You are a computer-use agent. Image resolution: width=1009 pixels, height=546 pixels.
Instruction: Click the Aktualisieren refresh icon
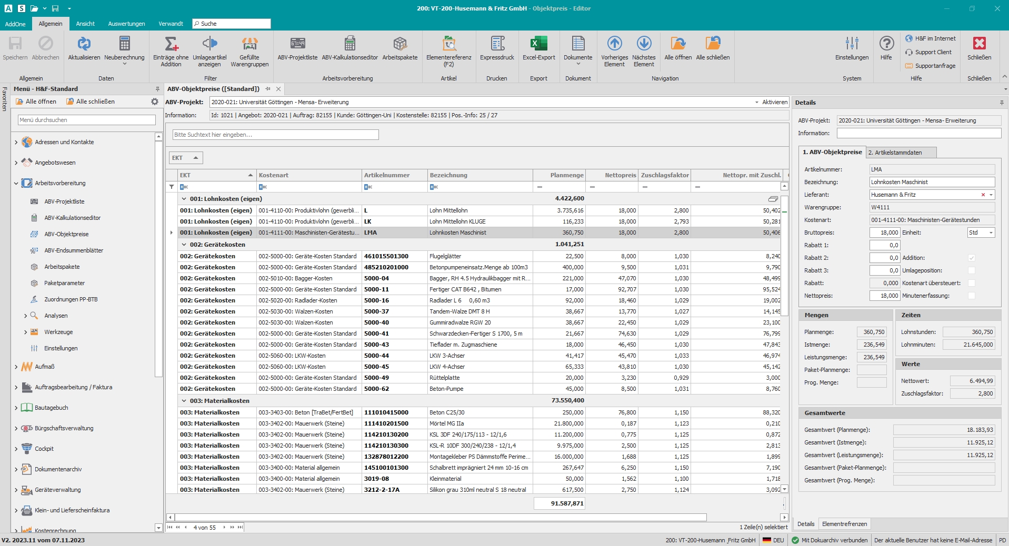84,44
